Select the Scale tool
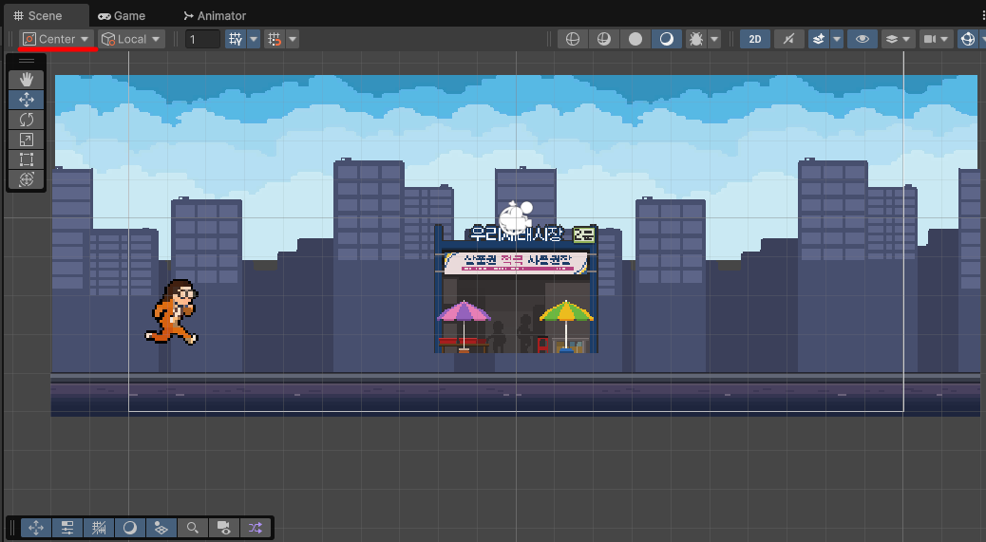This screenshot has width=986, height=542. [26, 140]
